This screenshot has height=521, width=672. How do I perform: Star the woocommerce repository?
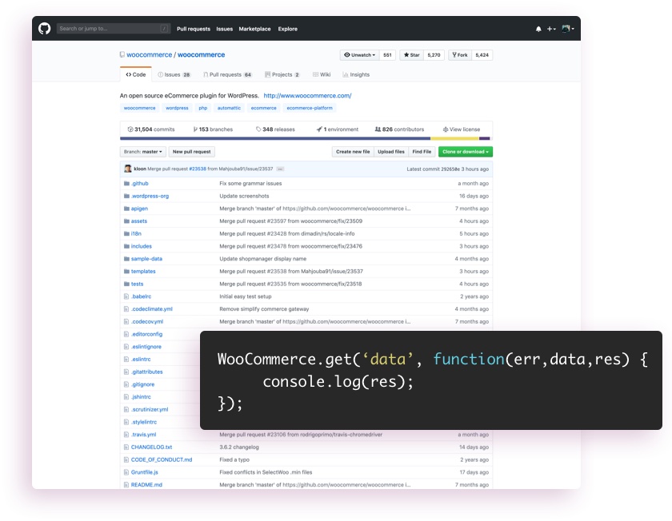(413, 54)
